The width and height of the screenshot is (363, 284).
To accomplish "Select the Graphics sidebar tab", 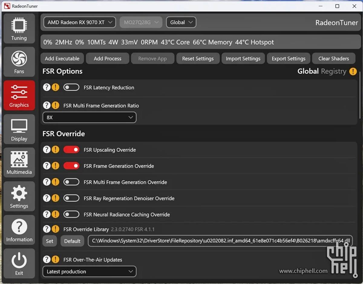I will click(19, 95).
